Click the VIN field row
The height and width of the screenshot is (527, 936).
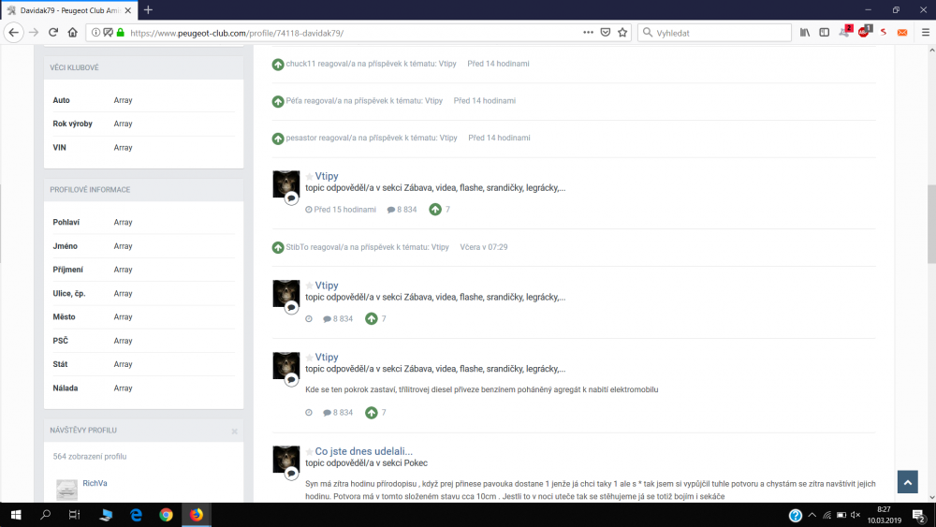144,147
